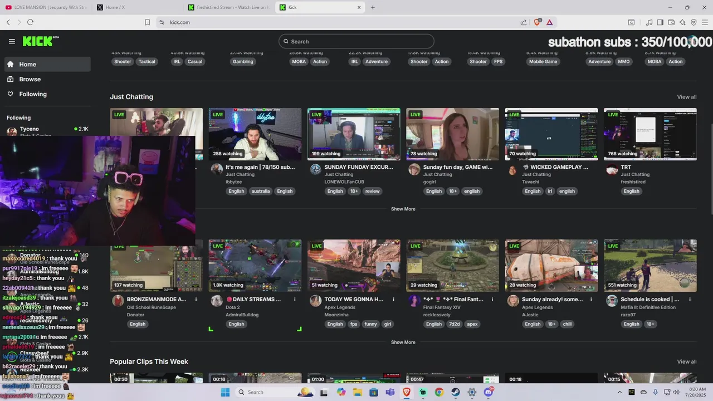713x401 pixels.
Task: Open Brave playlist music note icon
Action: tap(649, 22)
